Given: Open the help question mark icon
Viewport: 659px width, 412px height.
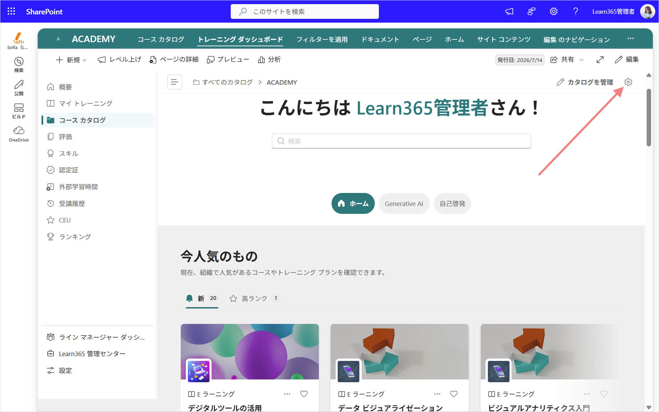Looking at the screenshot, I should [x=576, y=11].
